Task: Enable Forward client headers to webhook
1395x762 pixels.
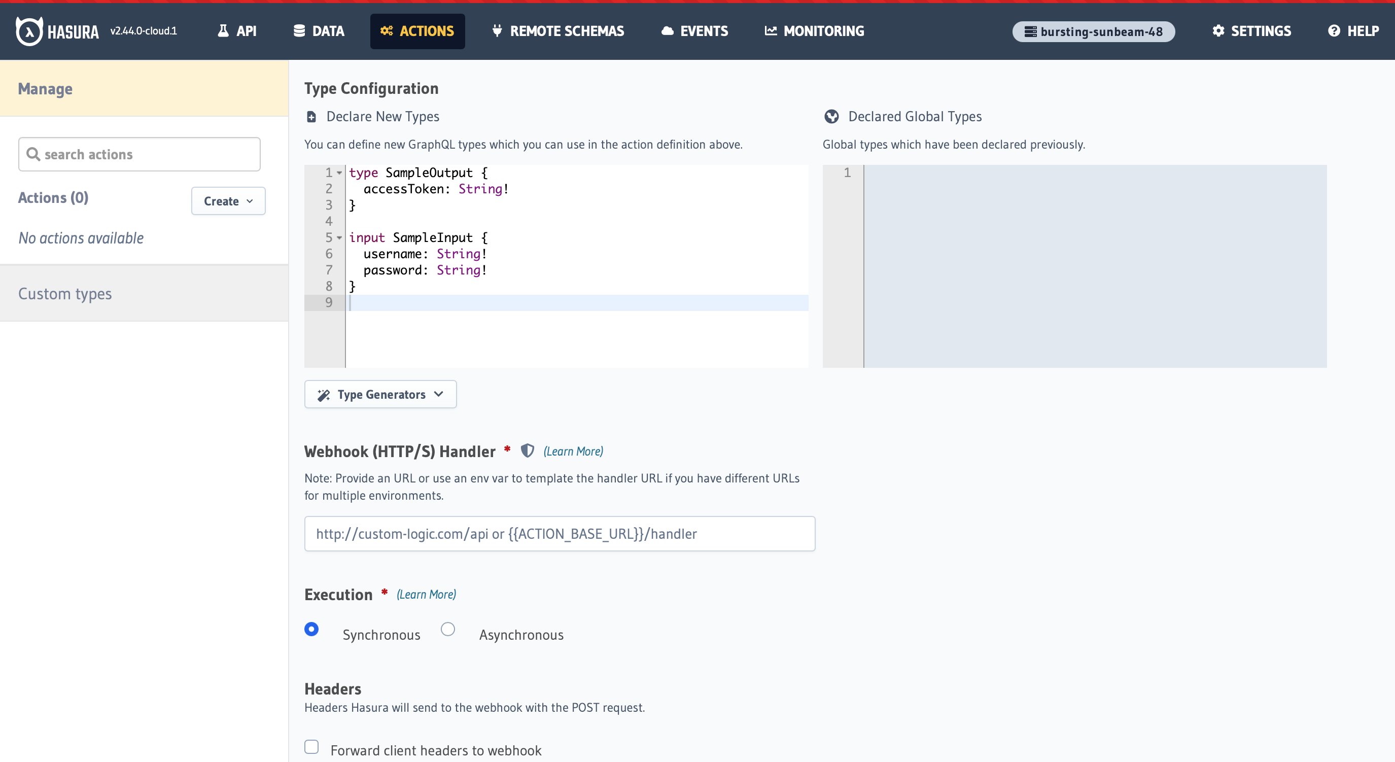Action: pos(311,747)
